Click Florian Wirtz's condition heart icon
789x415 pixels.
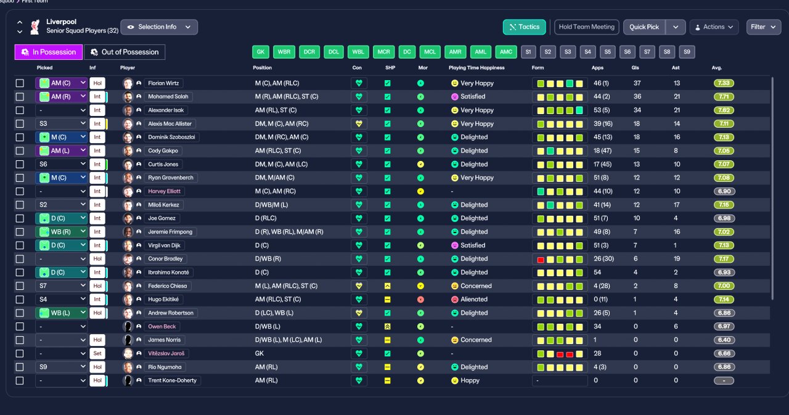pos(359,83)
